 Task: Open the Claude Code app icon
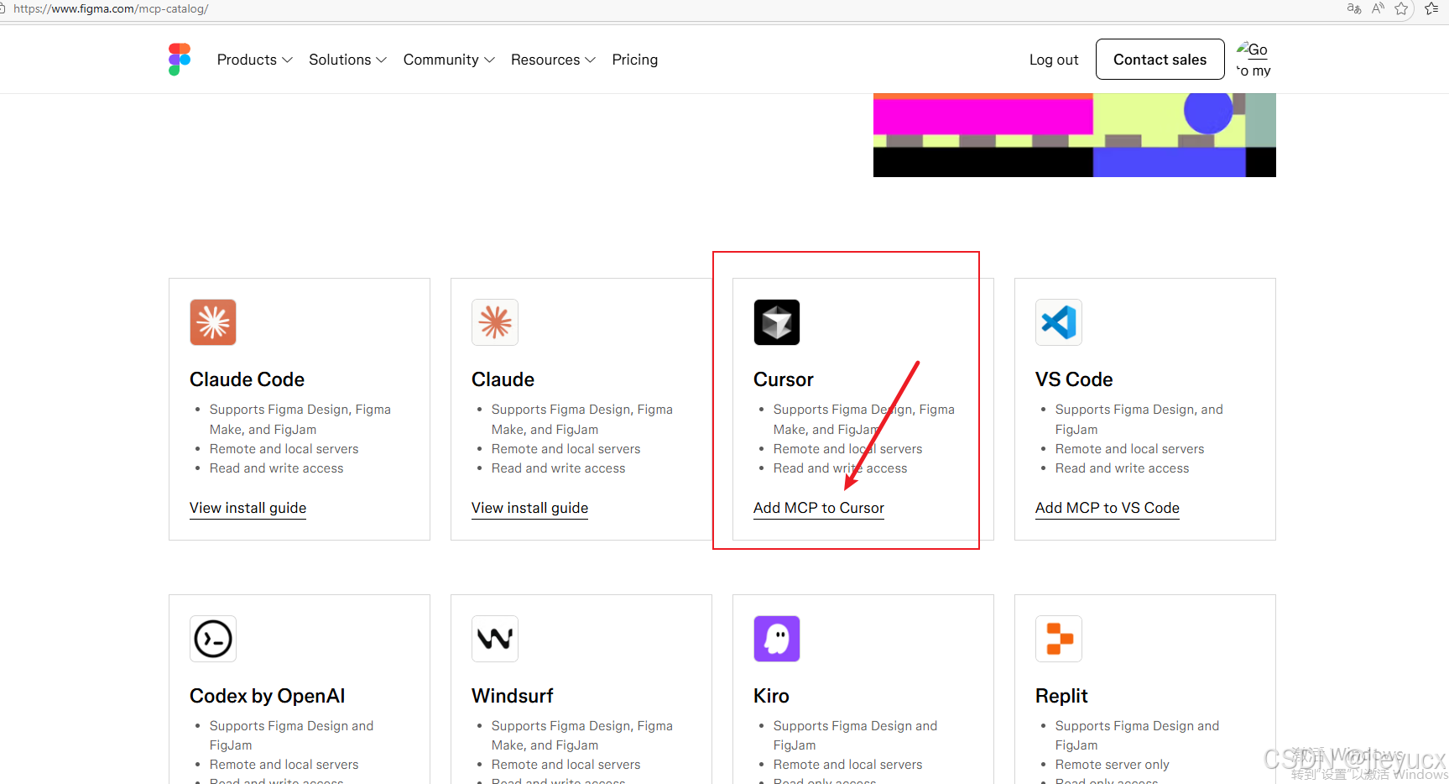pyautogui.click(x=213, y=322)
